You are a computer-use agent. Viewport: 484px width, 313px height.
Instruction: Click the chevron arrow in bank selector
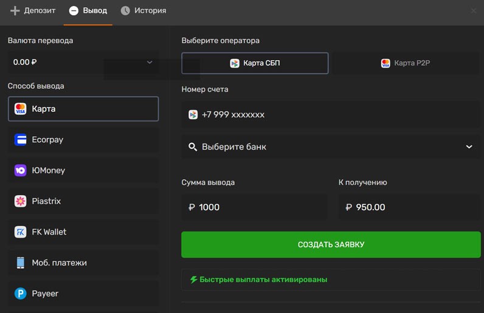coord(469,147)
